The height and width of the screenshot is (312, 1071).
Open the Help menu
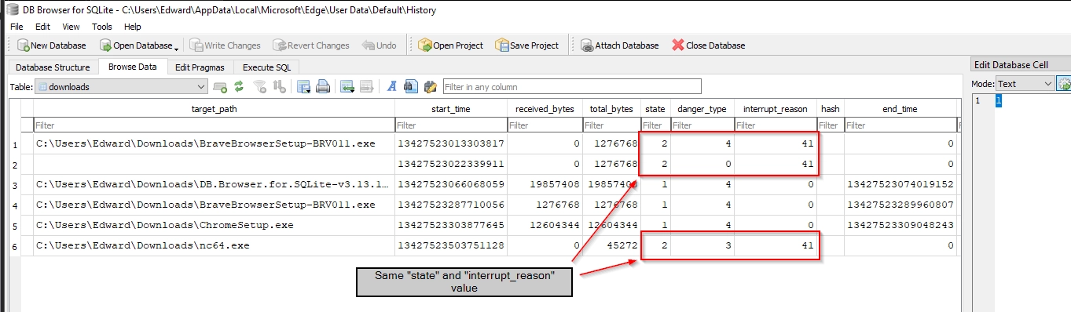tap(133, 27)
